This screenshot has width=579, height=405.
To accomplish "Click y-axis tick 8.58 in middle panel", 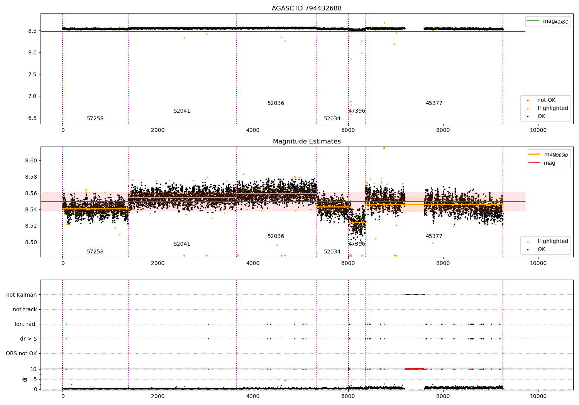I will tap(31, 177).
